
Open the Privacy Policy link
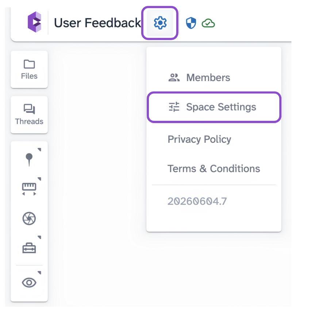(x=199, y=139)
